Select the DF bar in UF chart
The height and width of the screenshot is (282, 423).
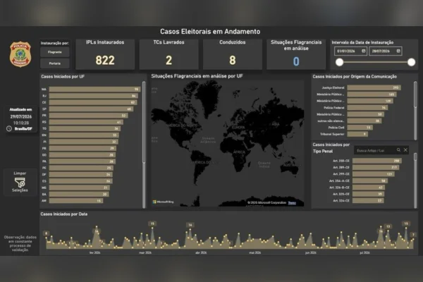pyautogui.click(x=81, y=175)
